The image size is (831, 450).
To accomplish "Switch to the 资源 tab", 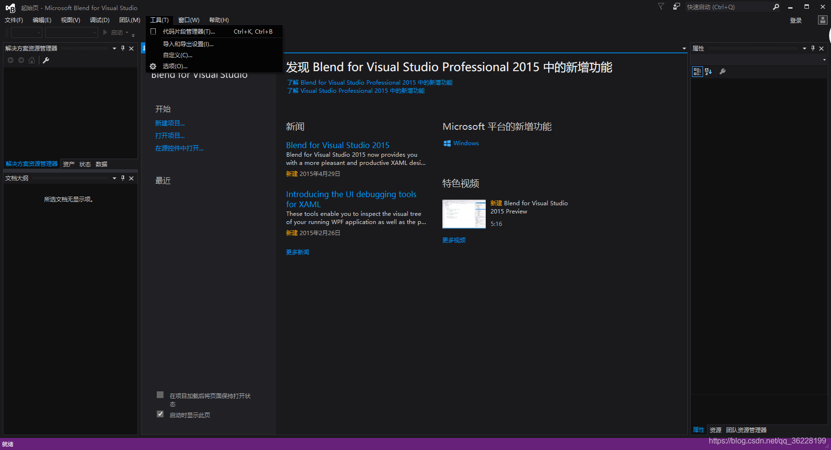I will coord(716,430).
